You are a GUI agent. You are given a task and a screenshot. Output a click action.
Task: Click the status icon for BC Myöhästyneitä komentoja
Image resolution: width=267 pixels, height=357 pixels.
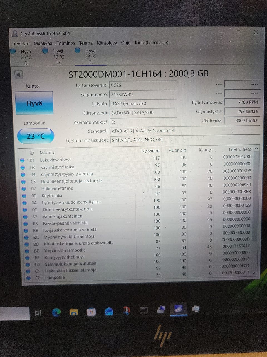pyautogui.click(x=26, y=237)
